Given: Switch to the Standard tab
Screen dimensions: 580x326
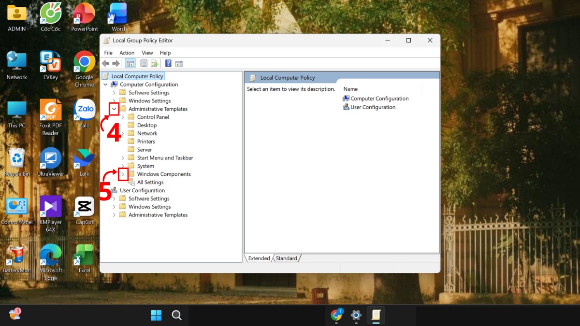Looking at the screenshot, I should [x=287, y=258].
